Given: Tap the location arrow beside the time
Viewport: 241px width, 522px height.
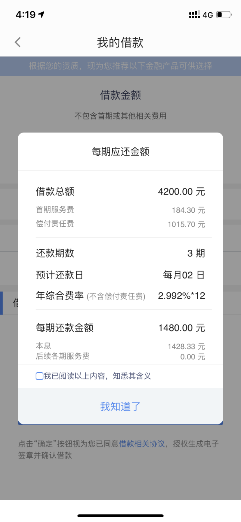Looking at the screenshot, I should 41,14.
